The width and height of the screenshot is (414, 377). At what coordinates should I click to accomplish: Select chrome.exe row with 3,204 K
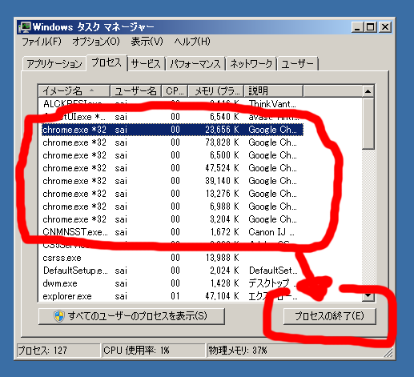(x=172, y=219)
